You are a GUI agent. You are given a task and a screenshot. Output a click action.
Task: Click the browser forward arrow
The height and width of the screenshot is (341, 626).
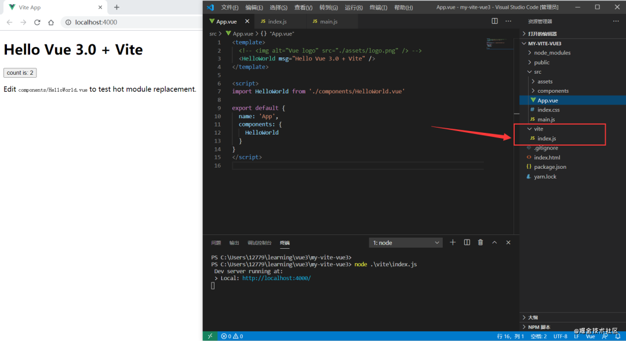[23, 23]
